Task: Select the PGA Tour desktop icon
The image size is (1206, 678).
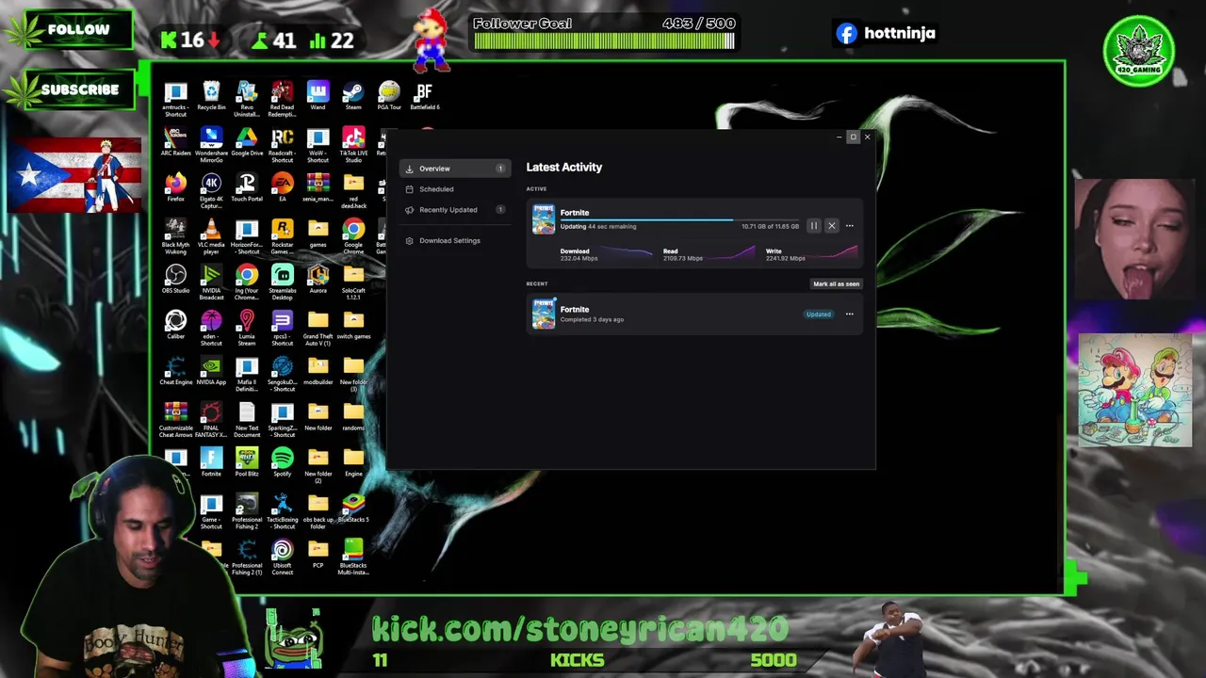Action: point(389,96)
